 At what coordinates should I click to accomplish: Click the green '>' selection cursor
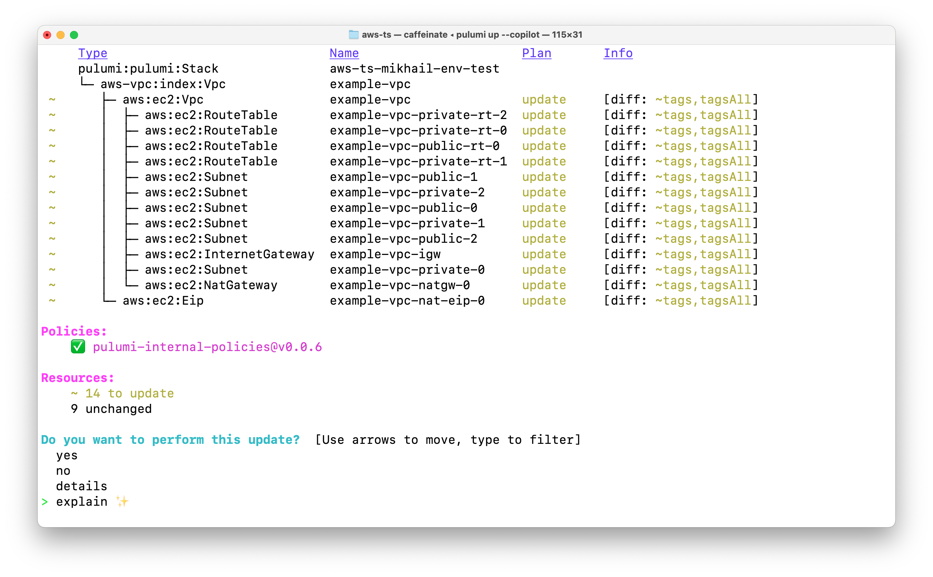coord(45,502)
